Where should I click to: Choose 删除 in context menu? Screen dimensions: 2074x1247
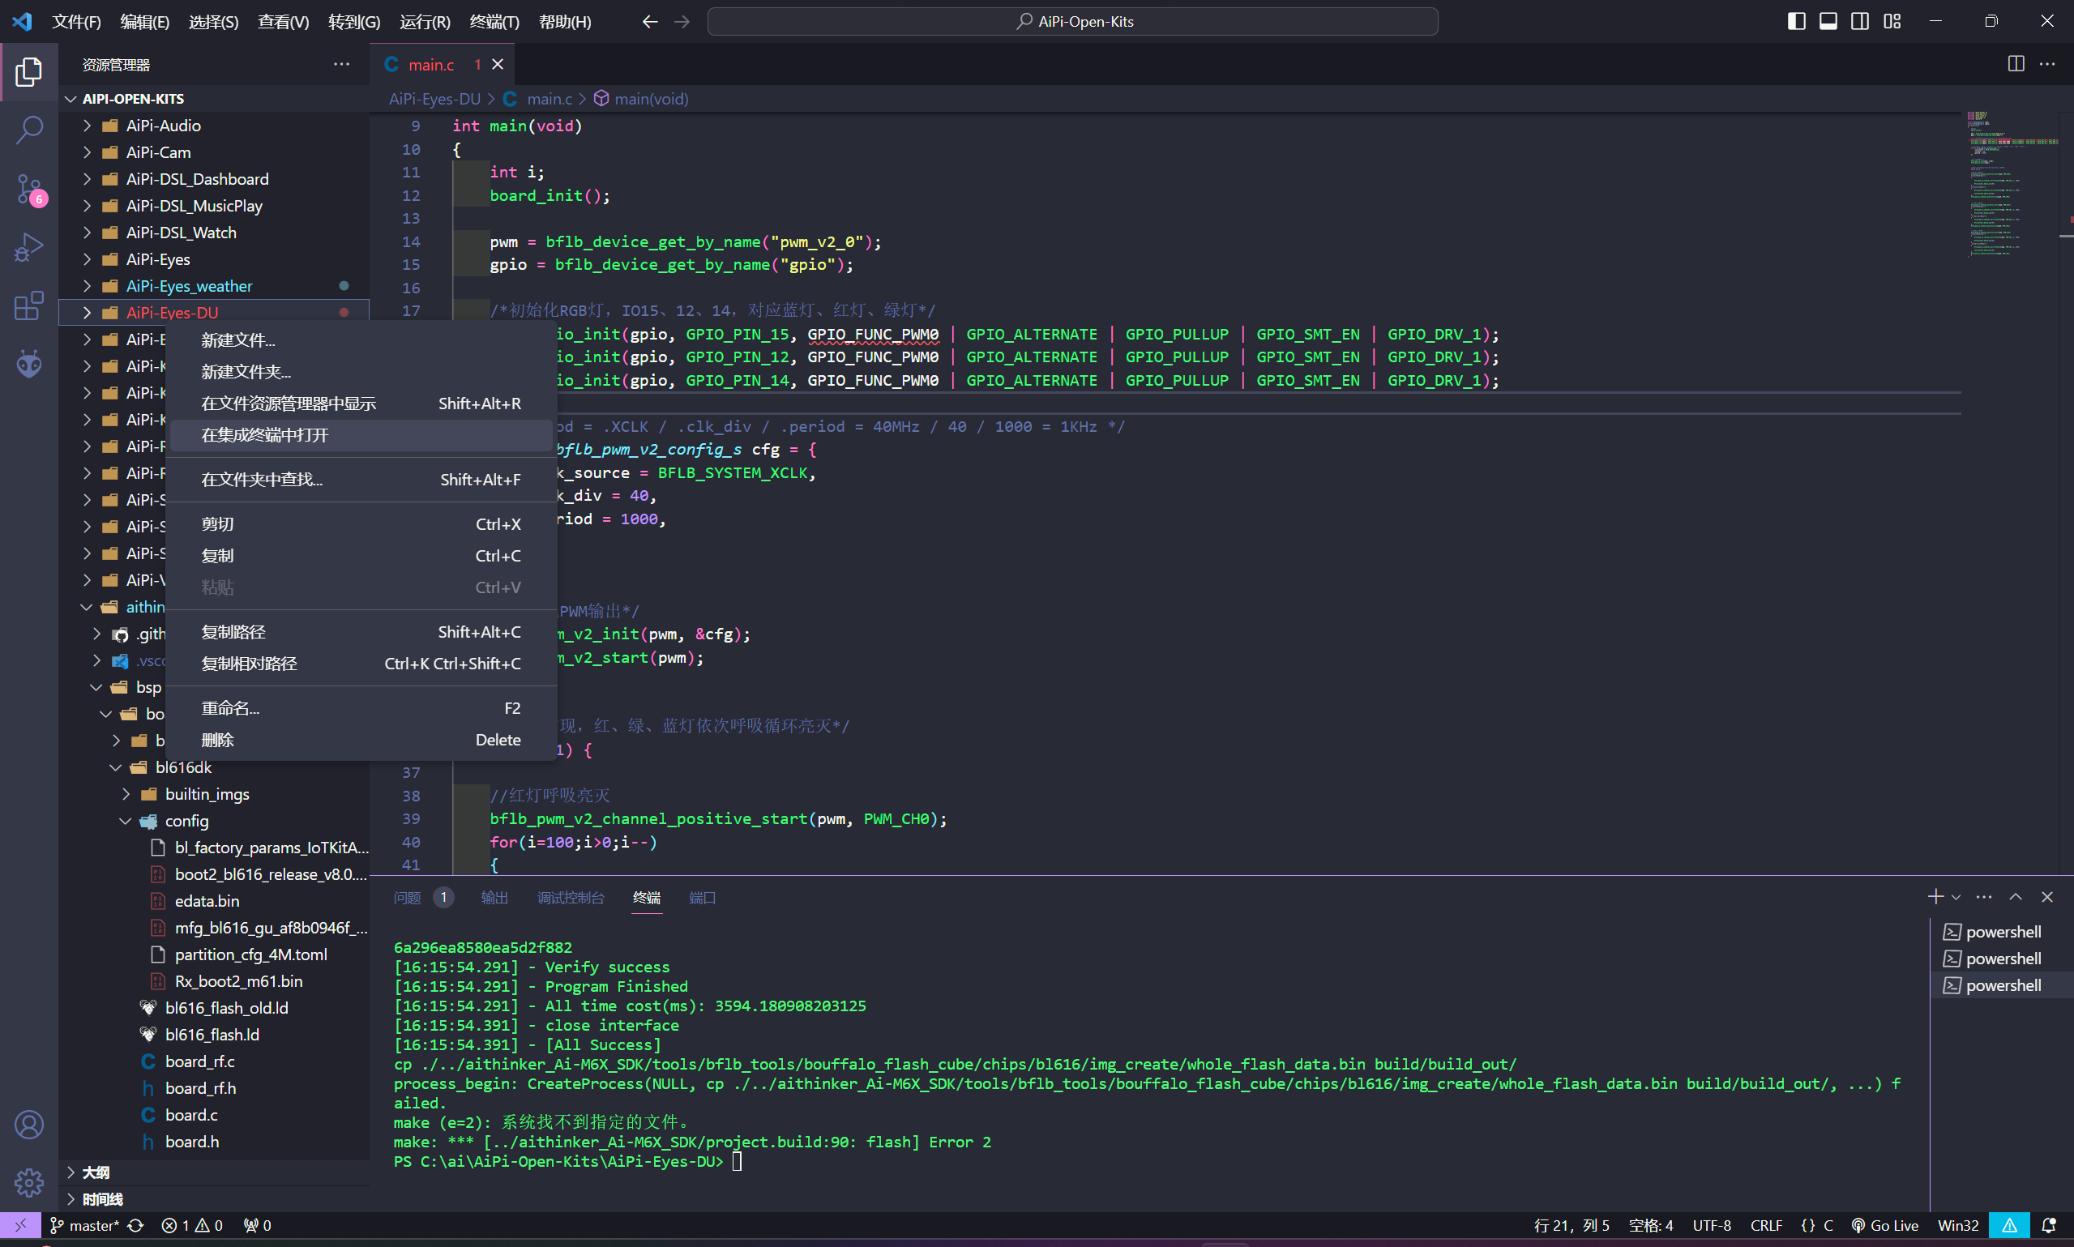(x=361, y=740)
